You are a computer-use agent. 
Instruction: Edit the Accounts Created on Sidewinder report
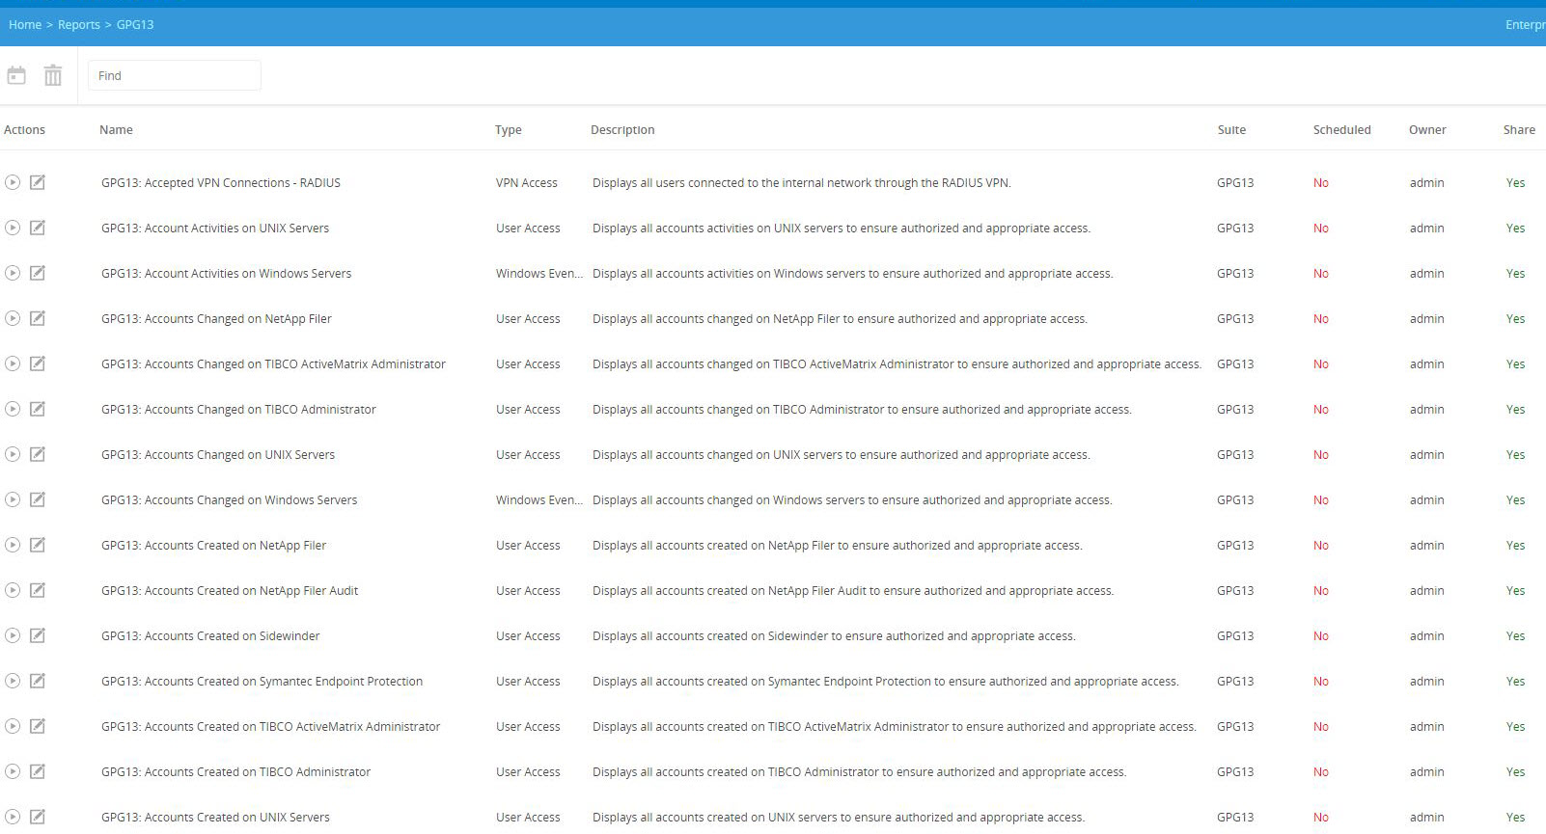pyautogui.click(x=38, y=635)
